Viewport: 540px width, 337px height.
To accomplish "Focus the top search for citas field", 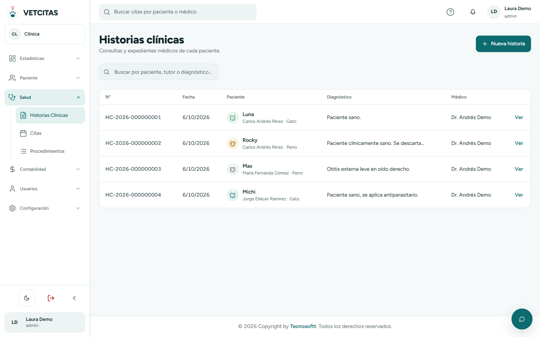I will [x=178, y=12].
